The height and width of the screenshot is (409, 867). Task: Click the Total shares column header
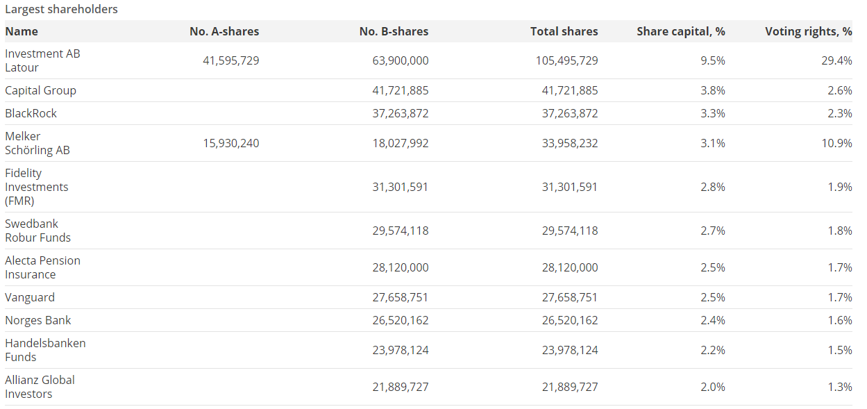pos(564,31)
